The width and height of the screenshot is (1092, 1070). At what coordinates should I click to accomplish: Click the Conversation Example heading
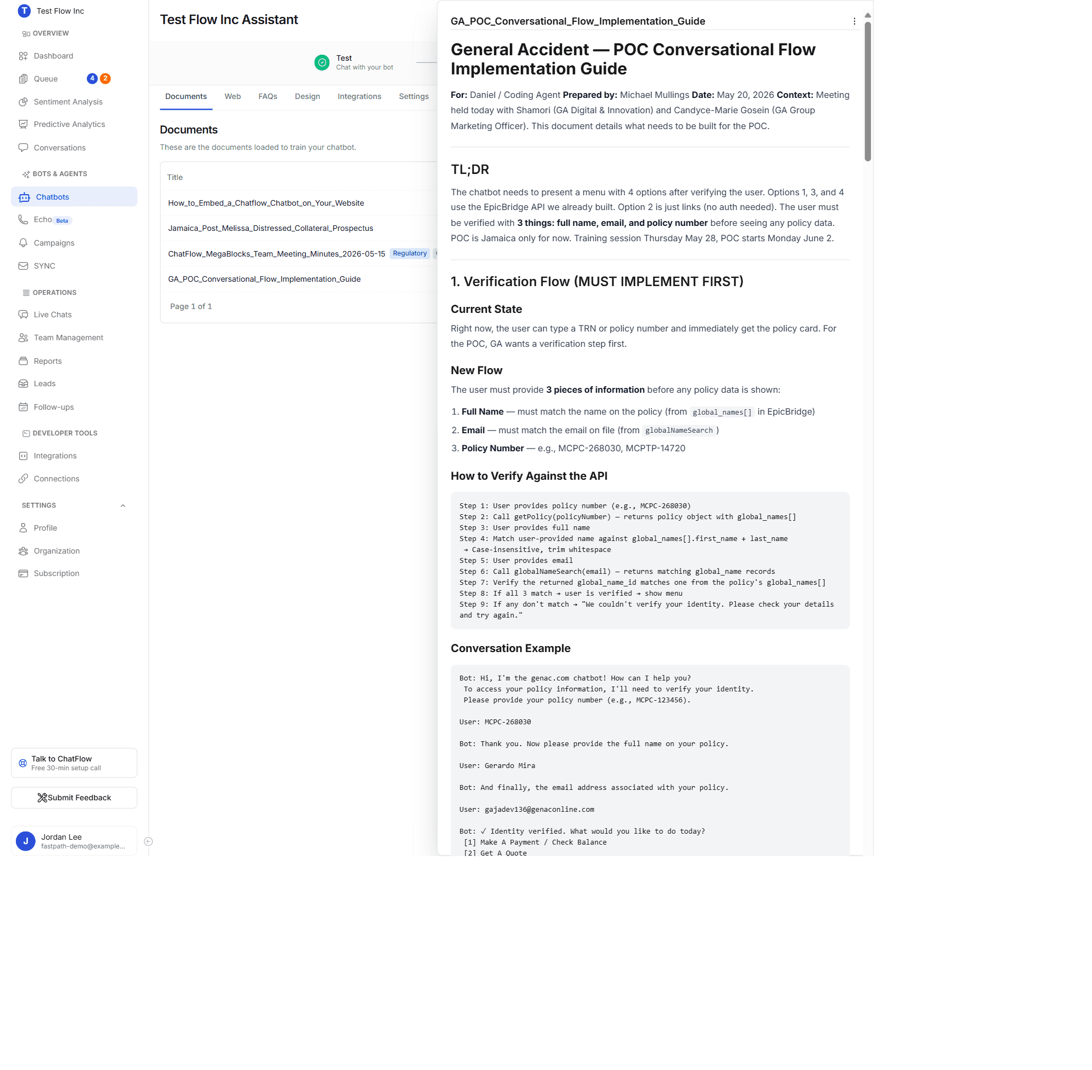[x=510, y=649]
